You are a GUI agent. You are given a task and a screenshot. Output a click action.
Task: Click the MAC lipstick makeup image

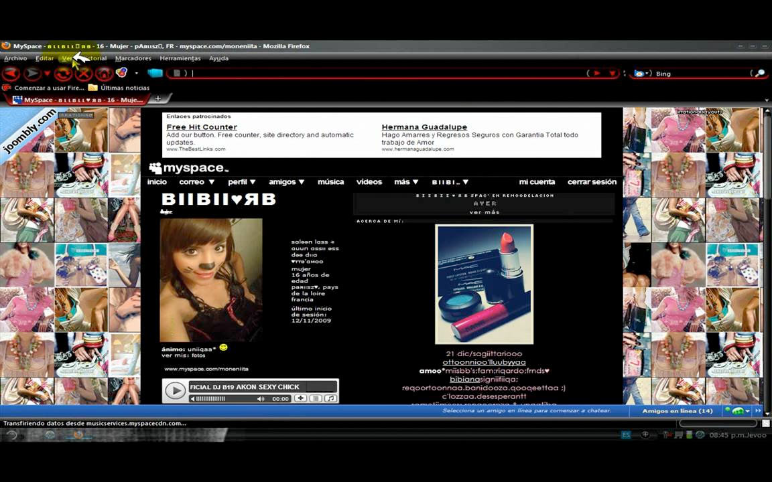[484, 285]
